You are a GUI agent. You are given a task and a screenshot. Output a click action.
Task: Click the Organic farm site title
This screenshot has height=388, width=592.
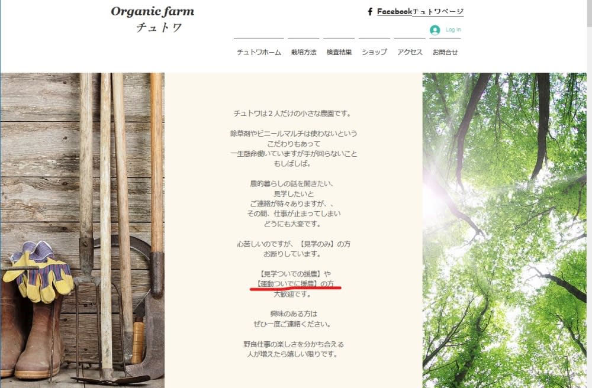tap(153, 12)
